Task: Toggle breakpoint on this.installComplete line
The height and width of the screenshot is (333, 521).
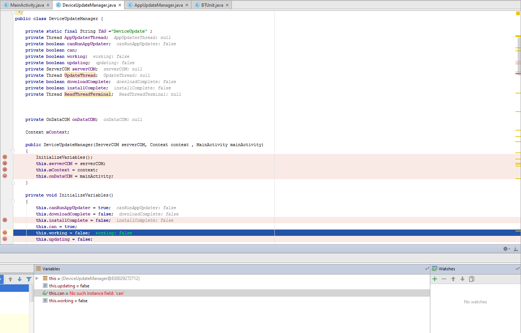Action: pyautogui.click(x=5, y=220)
